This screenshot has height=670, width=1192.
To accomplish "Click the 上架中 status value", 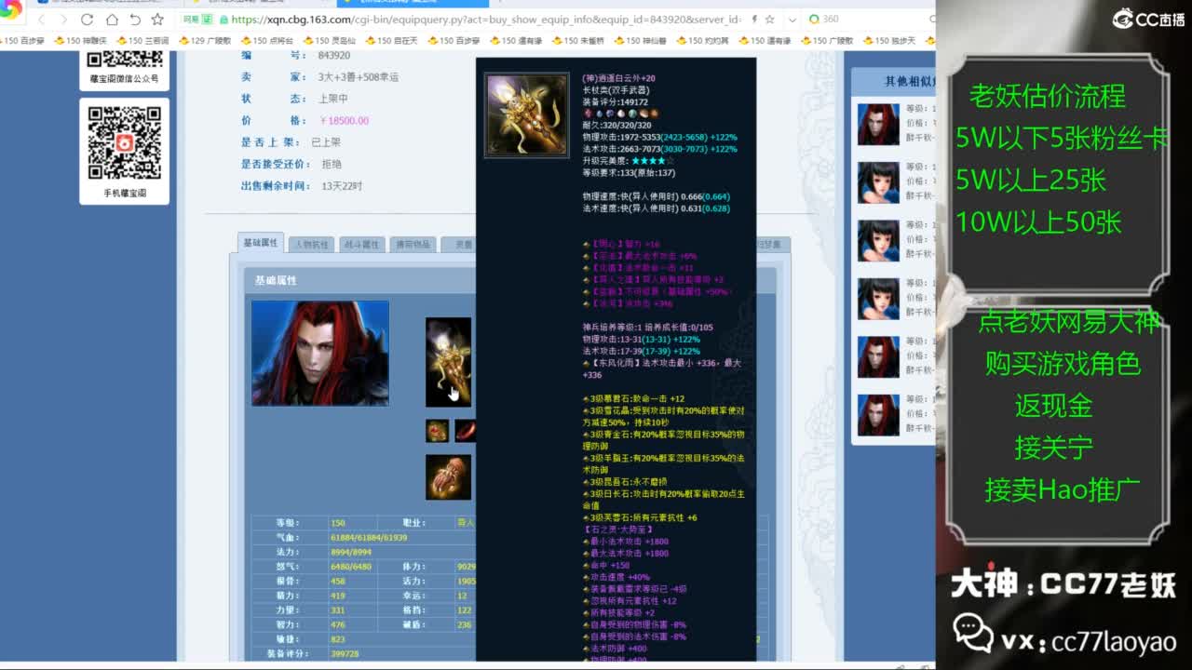I will point(332,99).
